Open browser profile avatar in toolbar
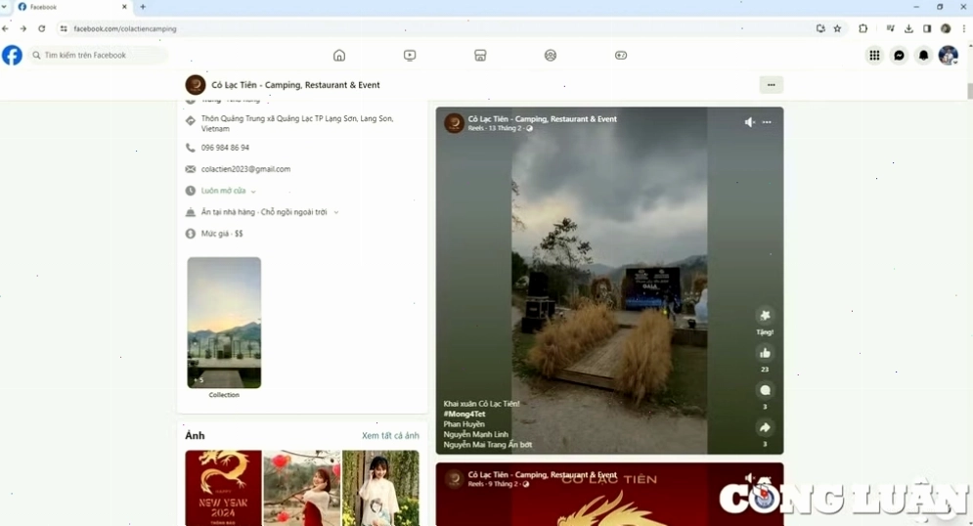The width and height of the screenshot is (973, 526). click(x=946, y=28)
